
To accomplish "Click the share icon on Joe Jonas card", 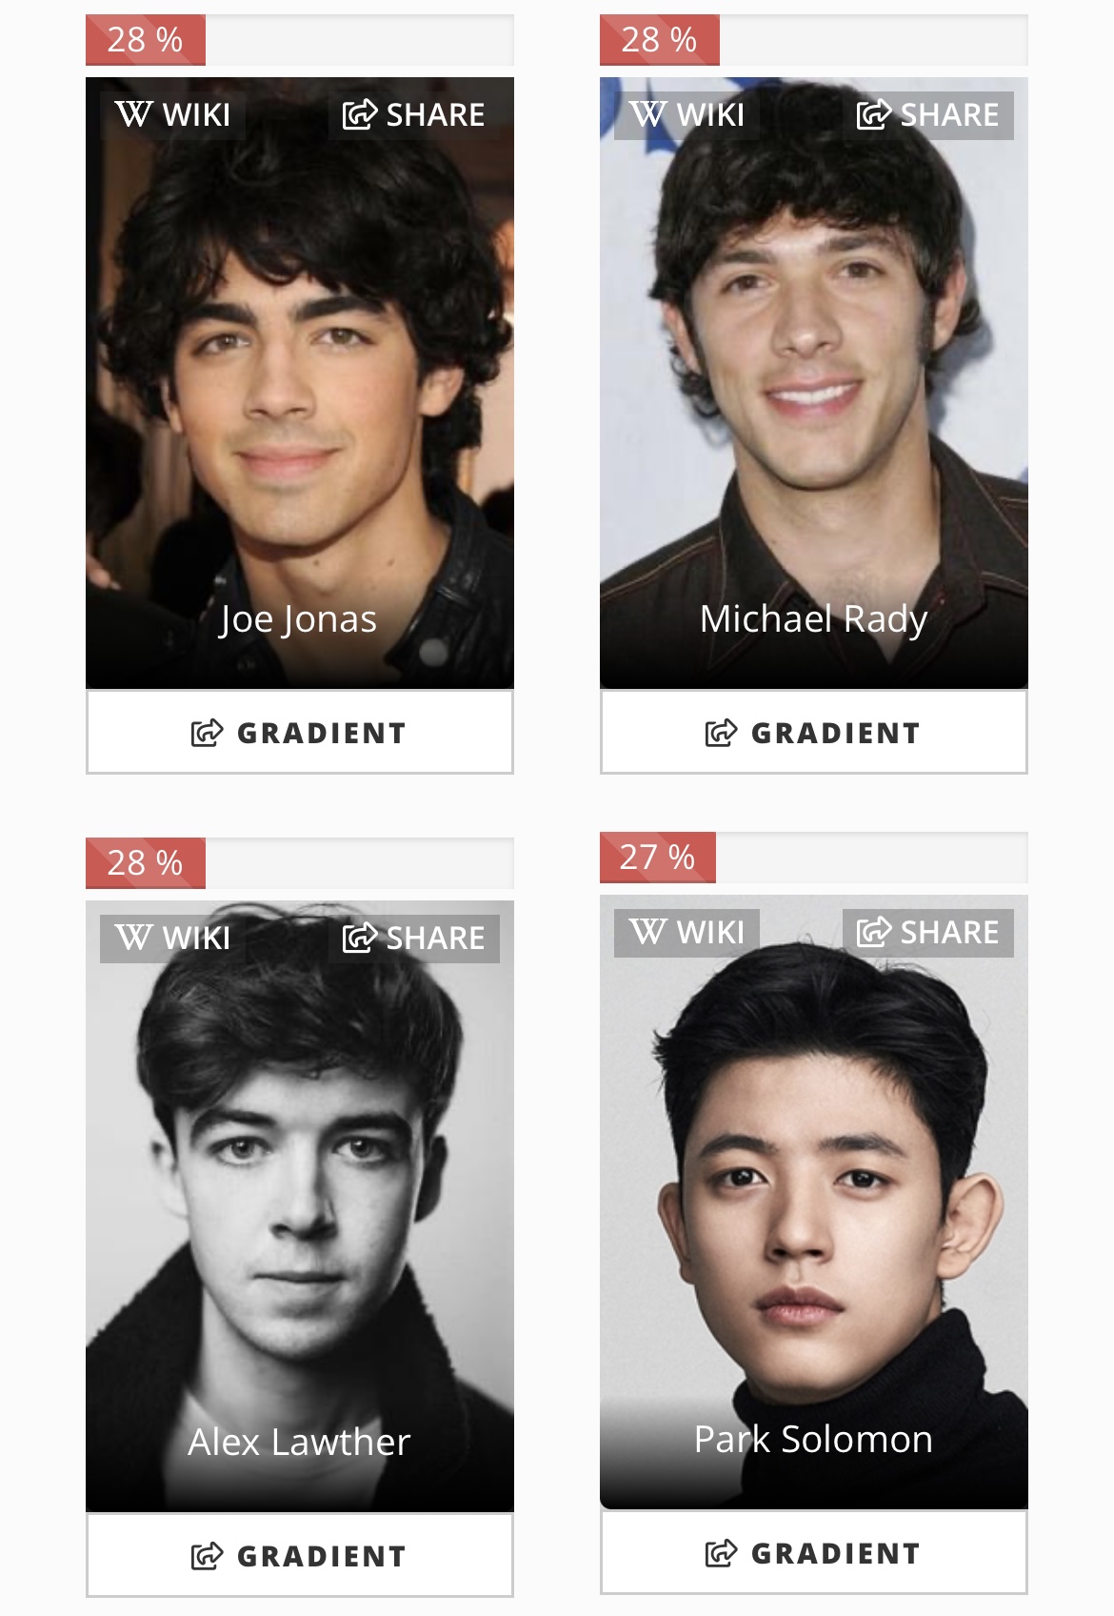I will 360,115.
